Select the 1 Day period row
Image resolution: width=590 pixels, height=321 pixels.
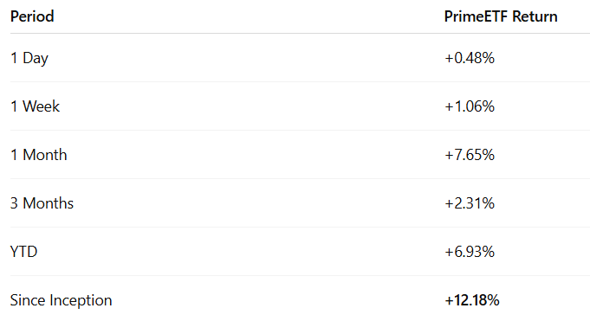[x=300, y=58]
